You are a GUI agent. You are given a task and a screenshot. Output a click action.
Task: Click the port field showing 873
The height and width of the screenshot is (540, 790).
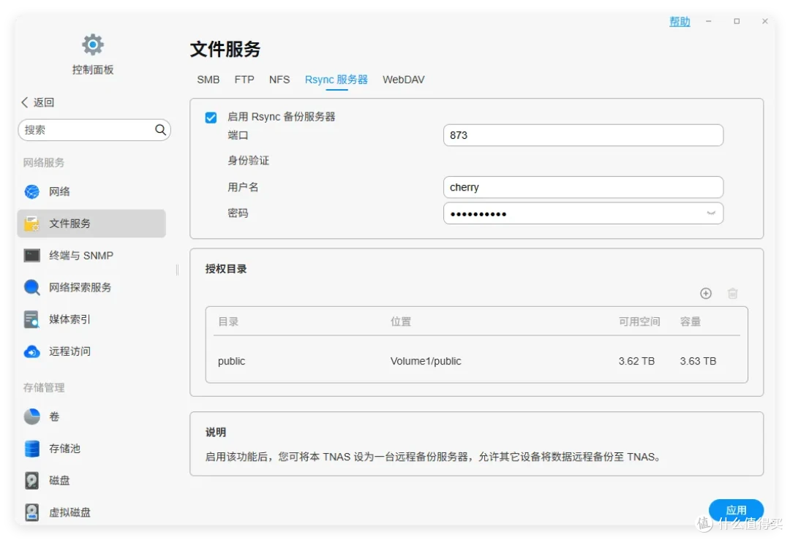click(583, 135)
